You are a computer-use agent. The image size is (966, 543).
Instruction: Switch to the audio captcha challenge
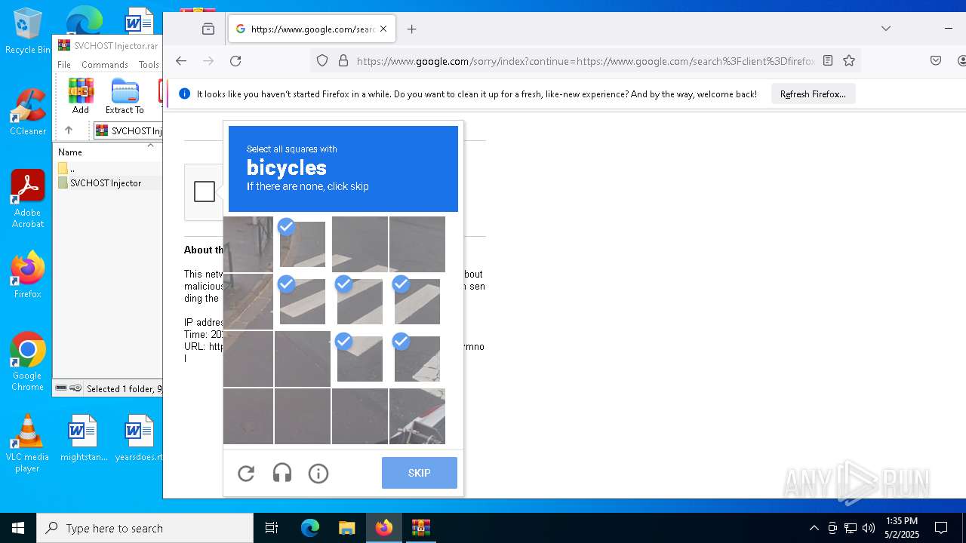[282, 474]
